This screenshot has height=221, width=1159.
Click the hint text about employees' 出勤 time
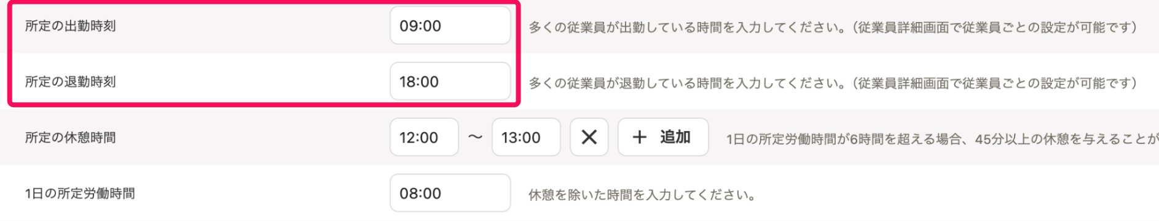tap(833, 28)
